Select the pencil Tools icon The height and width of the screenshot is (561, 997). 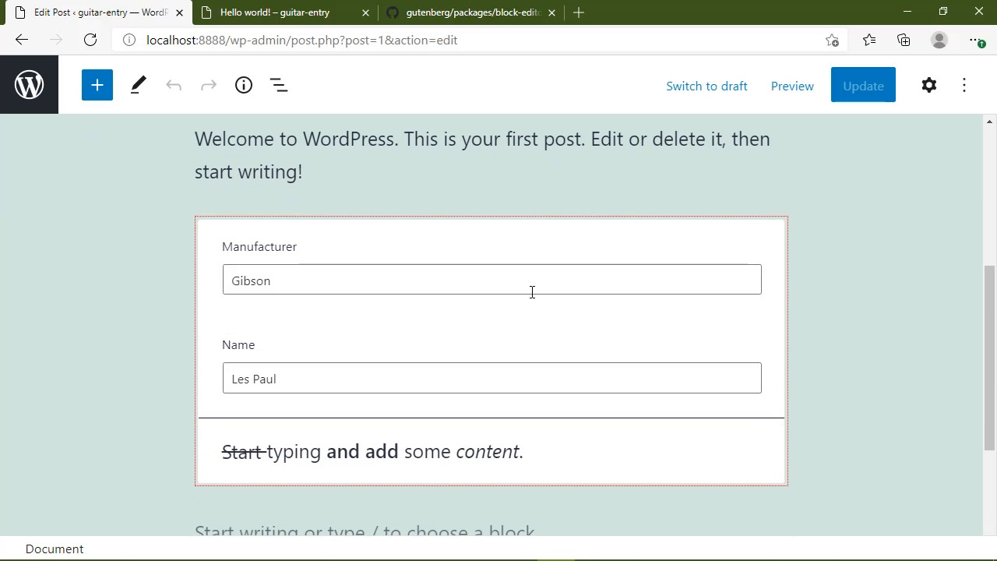(x=138, y=86)
